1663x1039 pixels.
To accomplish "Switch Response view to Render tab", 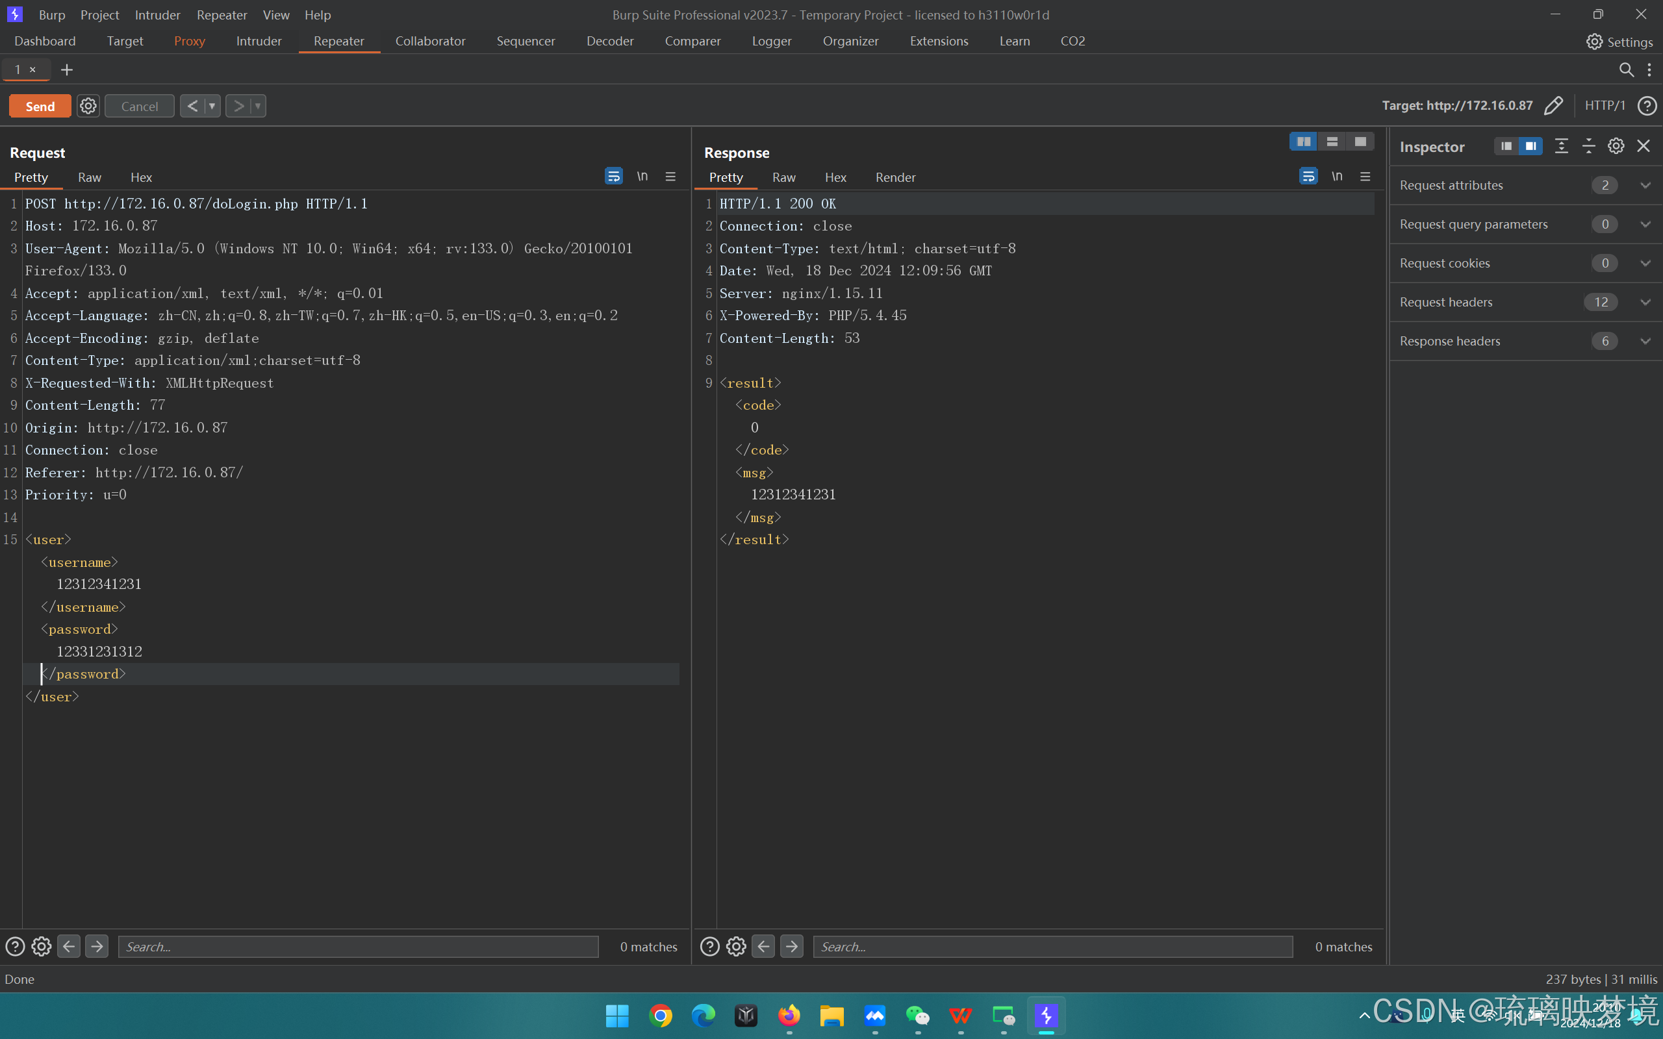I will tap(895, 177).
